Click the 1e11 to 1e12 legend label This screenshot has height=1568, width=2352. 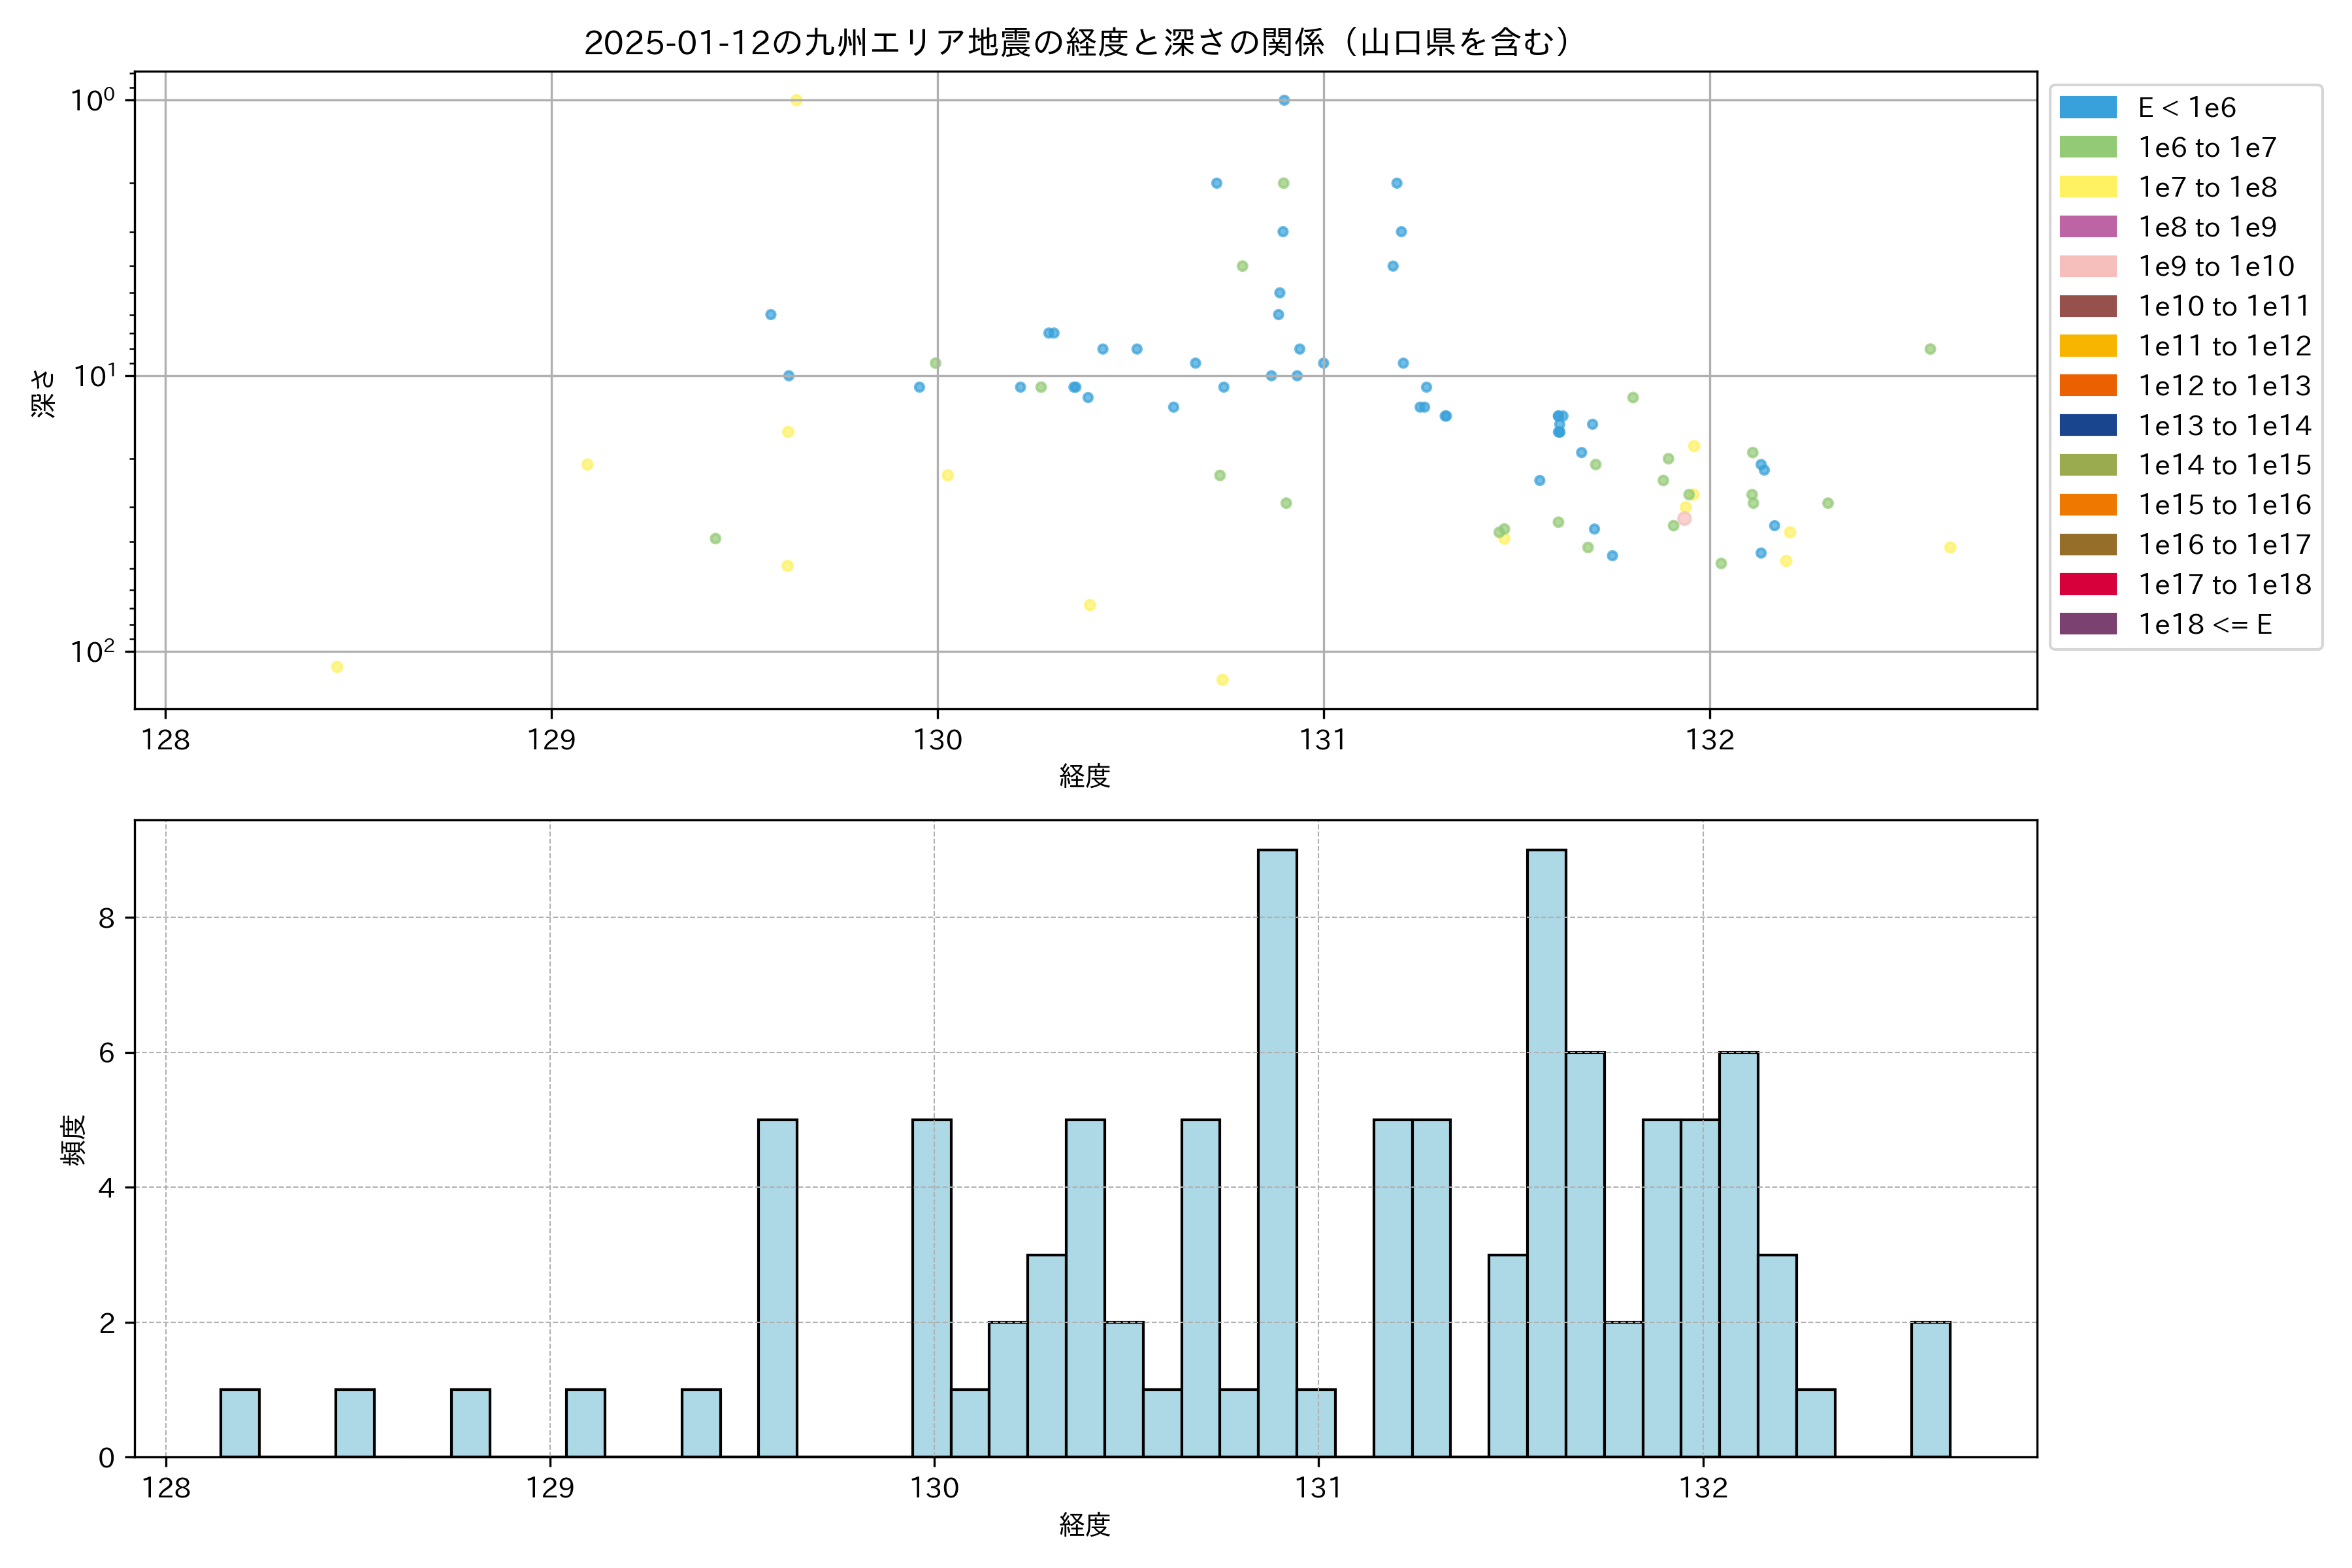click(2224, 346)
